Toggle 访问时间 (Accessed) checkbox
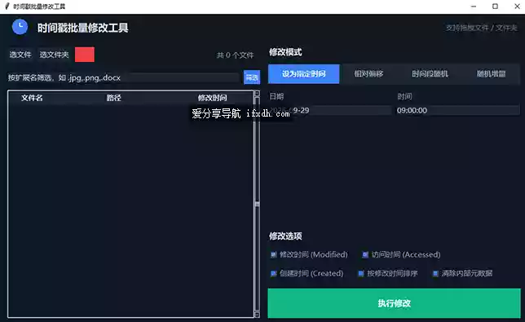525x322 pixels. tap(365, 254)
